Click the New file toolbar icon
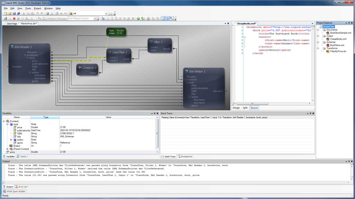355x199 pixels. coord(6,14)
